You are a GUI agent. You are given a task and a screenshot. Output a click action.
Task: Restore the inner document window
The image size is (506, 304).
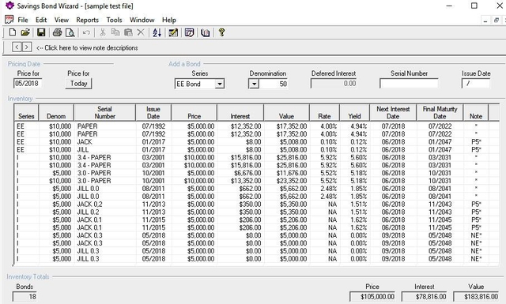pyautogui.click(x=497, y=20)
